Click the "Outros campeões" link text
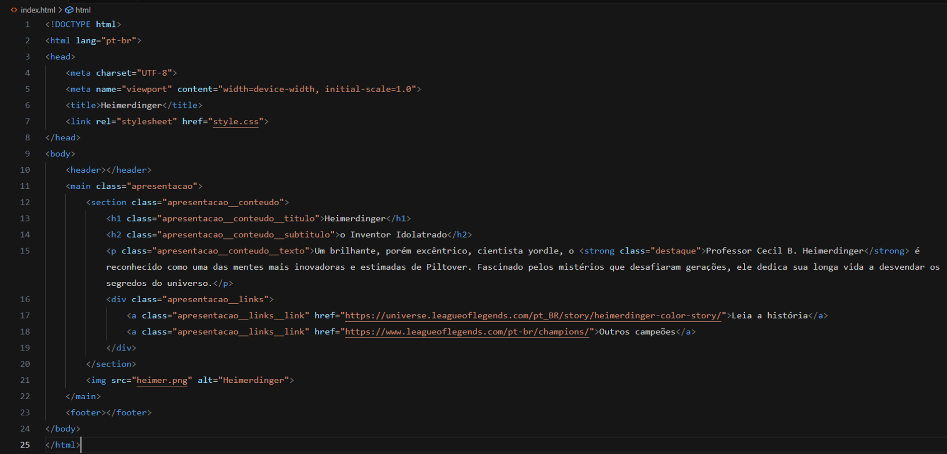This screenshot has height=454, width=947. [637, 332]
